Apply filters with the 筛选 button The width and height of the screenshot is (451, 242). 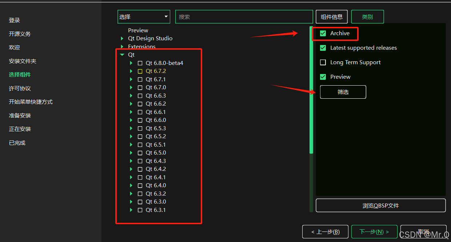point(343,92)
